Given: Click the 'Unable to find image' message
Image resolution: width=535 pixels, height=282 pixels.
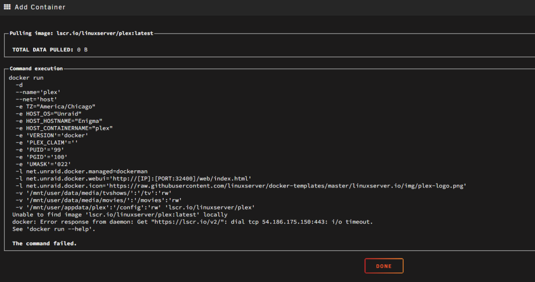Looking at the screenshot, I should (120, 215).
